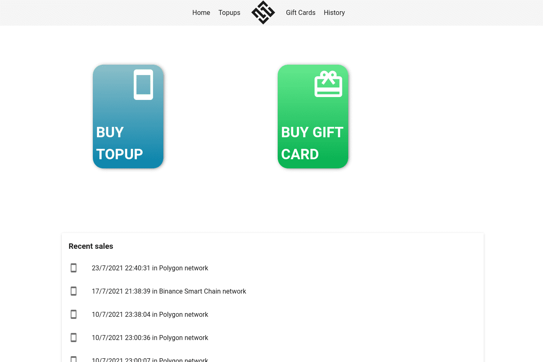Click the blue BUY TOPUP card
This screenshot has height=362, width=543.
128,117
